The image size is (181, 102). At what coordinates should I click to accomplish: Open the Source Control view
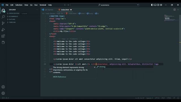point(3,23)
